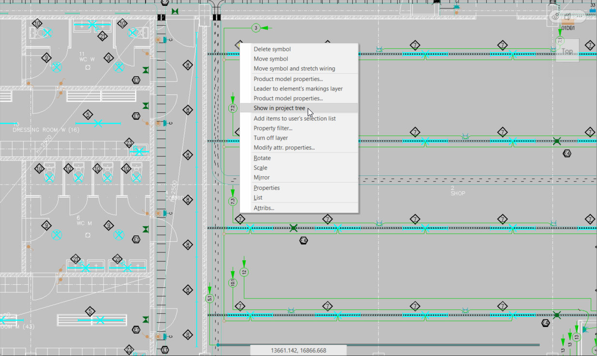The image size is (597, 356).
Task: Click the green X splice symbol in SHOP area
Action: click(557, 141)
